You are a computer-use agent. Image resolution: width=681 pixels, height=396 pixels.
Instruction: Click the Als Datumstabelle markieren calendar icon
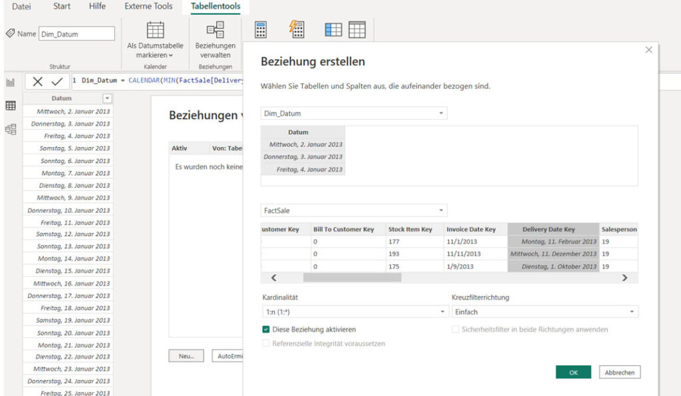click(x=155, y=30)
